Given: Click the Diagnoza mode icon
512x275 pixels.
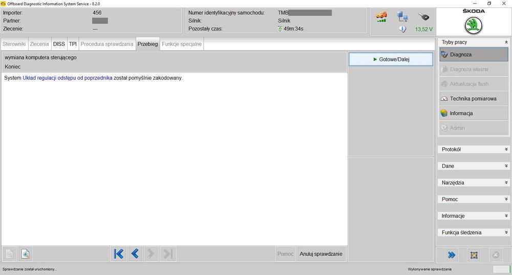Looking at the screenshot, I should point(444,54).
